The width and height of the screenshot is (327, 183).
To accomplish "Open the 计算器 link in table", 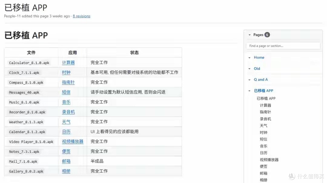I will click(x=68, y=63).
